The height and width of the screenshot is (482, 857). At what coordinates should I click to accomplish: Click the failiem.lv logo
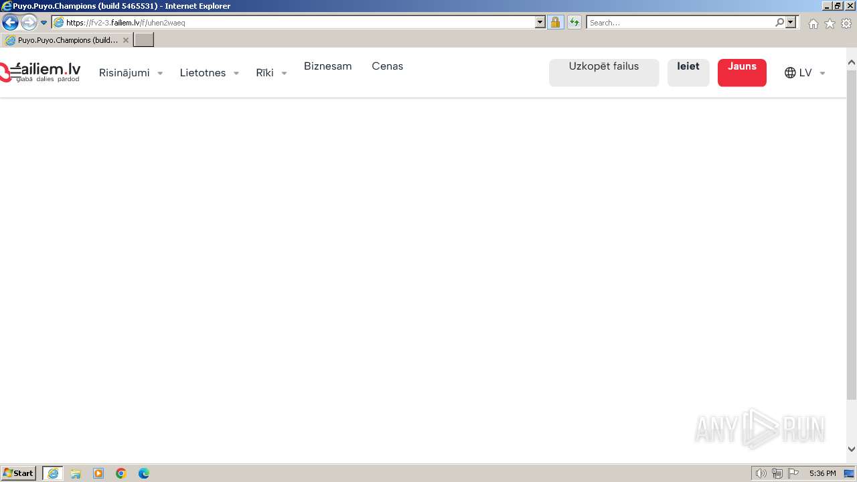click(x=40, y=72)
